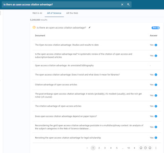
Task: Open 'Reconsidering the gold open access citation advantage postulate'
Action: click(89, 127)
